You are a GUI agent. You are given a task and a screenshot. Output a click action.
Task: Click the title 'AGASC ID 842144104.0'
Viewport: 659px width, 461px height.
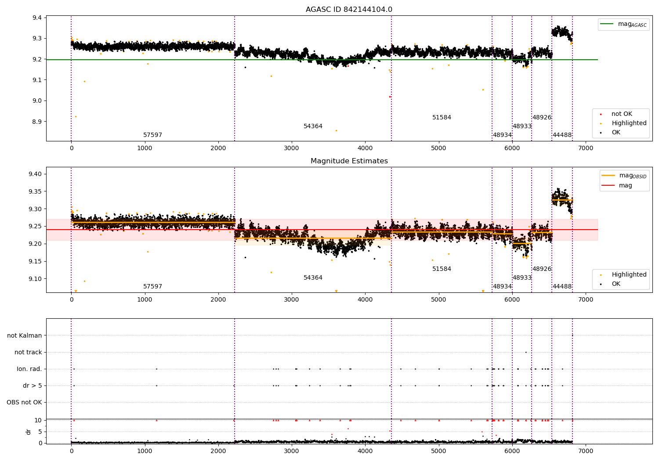tap(349, 10)
